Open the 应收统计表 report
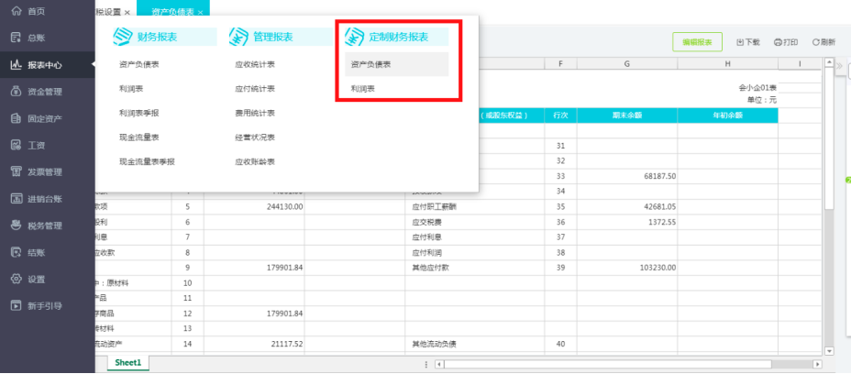The height and width of the screenshot is (374, 851). pos(255,64)
